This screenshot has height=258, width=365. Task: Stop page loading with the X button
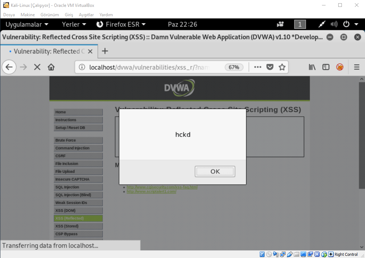click(37, 67)
